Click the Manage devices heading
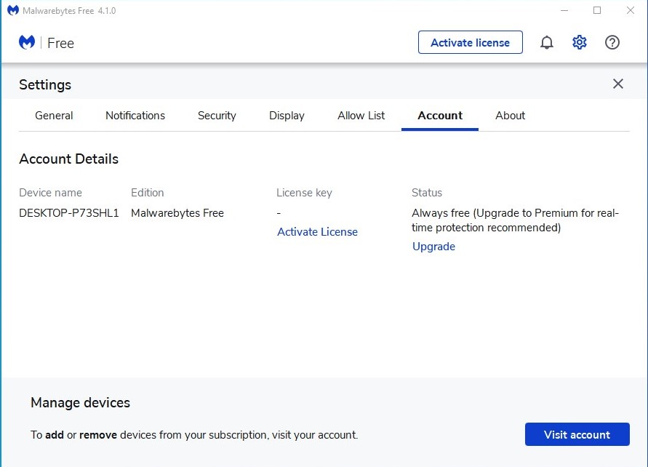The height and width of the screenshot is (467, 648). tap(80, 402)
